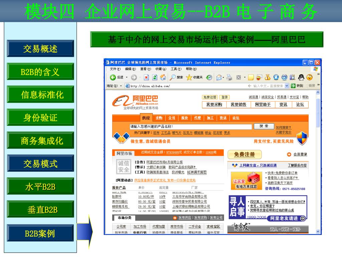Image resolution: width=342 pixels, height=257 pixels.
Task: Open the 帮助 menu
Action: (x=191, y=69)
